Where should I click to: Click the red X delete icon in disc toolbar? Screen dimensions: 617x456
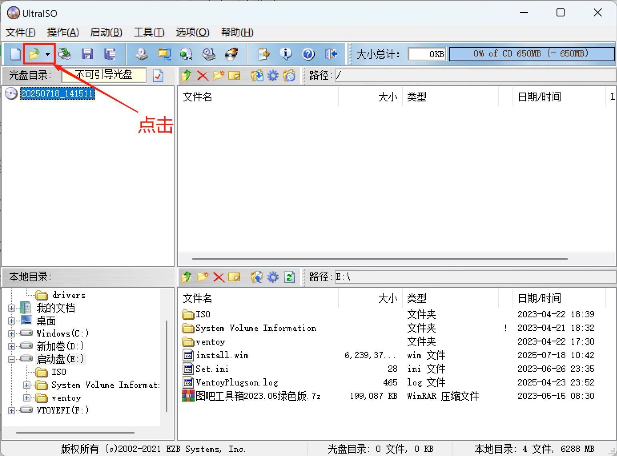(x=203, y=75)
